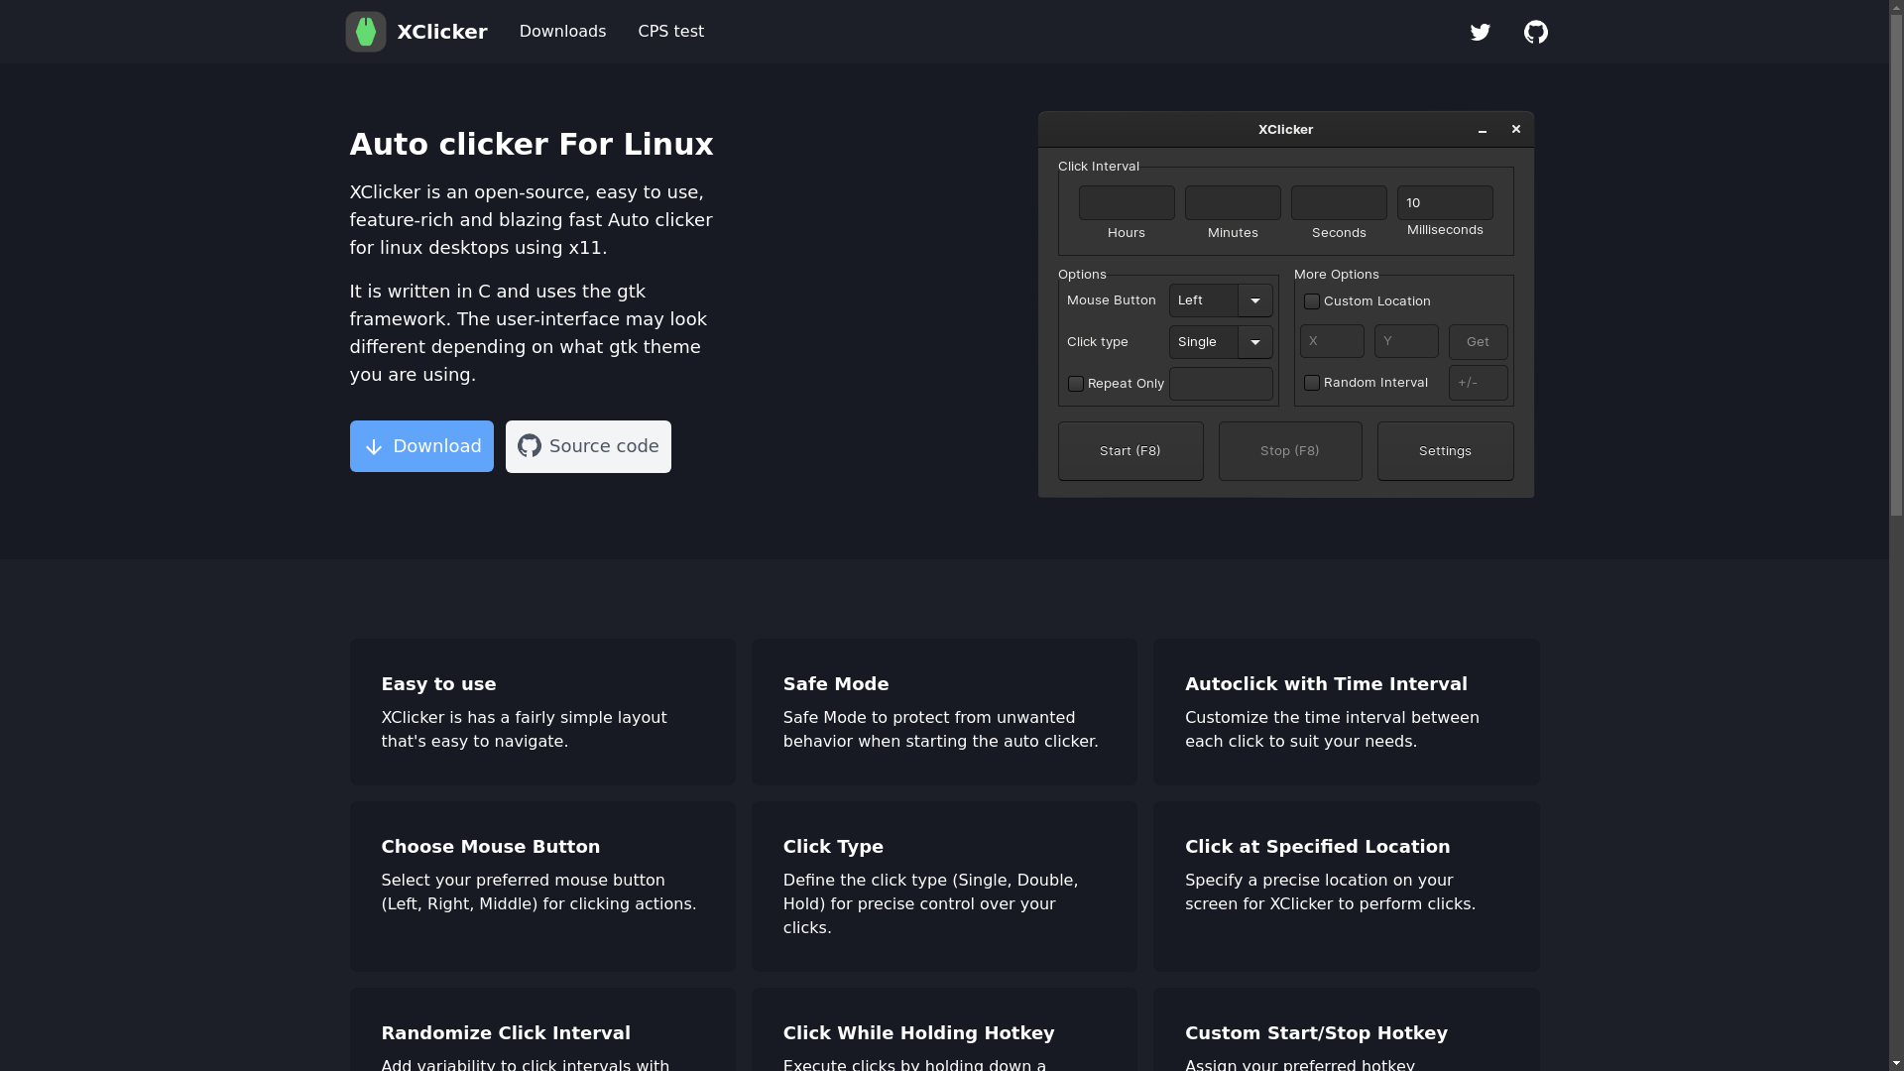Open the Twitter icon link
The width and height of the screenshot is (1904, 1071).
tap(1480, 32)
